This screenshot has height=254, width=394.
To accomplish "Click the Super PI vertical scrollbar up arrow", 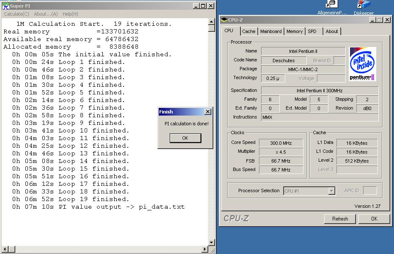I will click(x=212, y=22).
